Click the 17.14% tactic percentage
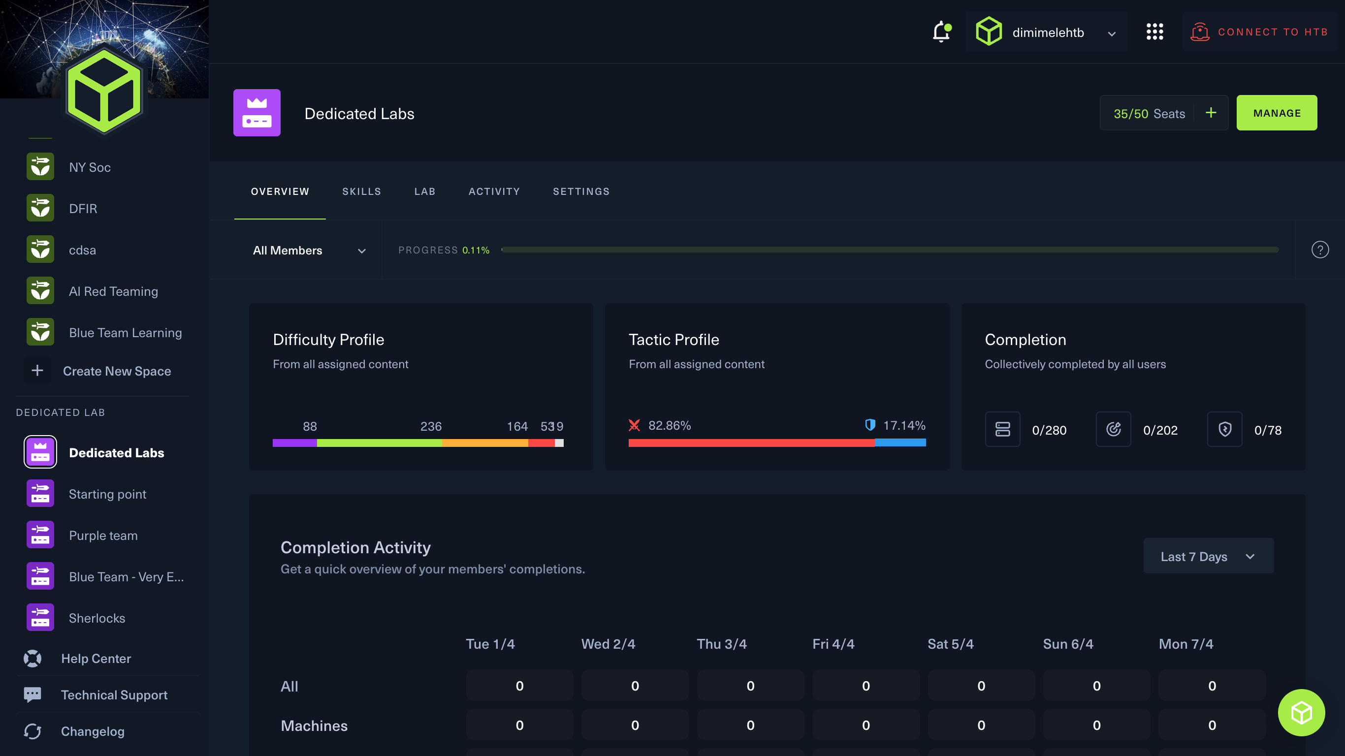 click(904, 426)
